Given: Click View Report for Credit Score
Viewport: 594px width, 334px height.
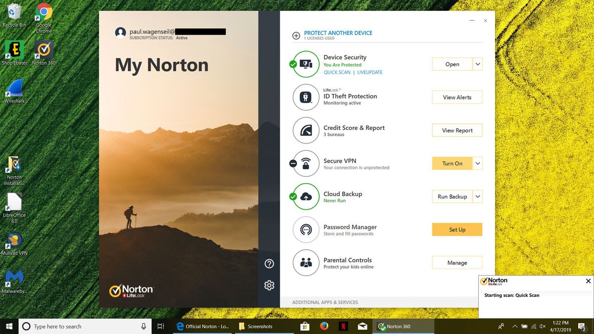Looking at the screenshot, I should 457,131.
